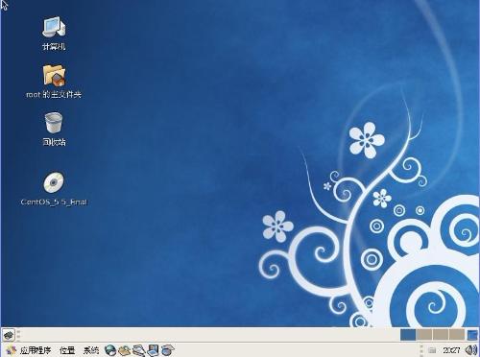Click the clock showing 20:27
This screenshot has width=480, height=357.
pyautogui.click(x=451, y=350)
